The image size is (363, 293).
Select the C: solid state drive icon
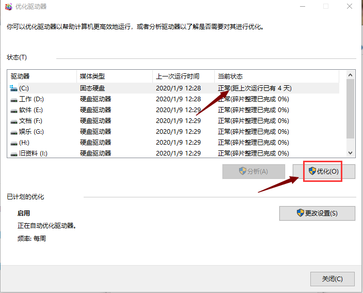[x=13, y=88]
